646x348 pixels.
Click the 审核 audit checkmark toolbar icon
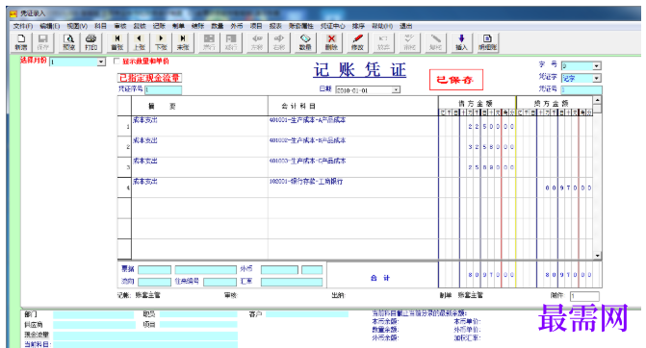point(409,42)
